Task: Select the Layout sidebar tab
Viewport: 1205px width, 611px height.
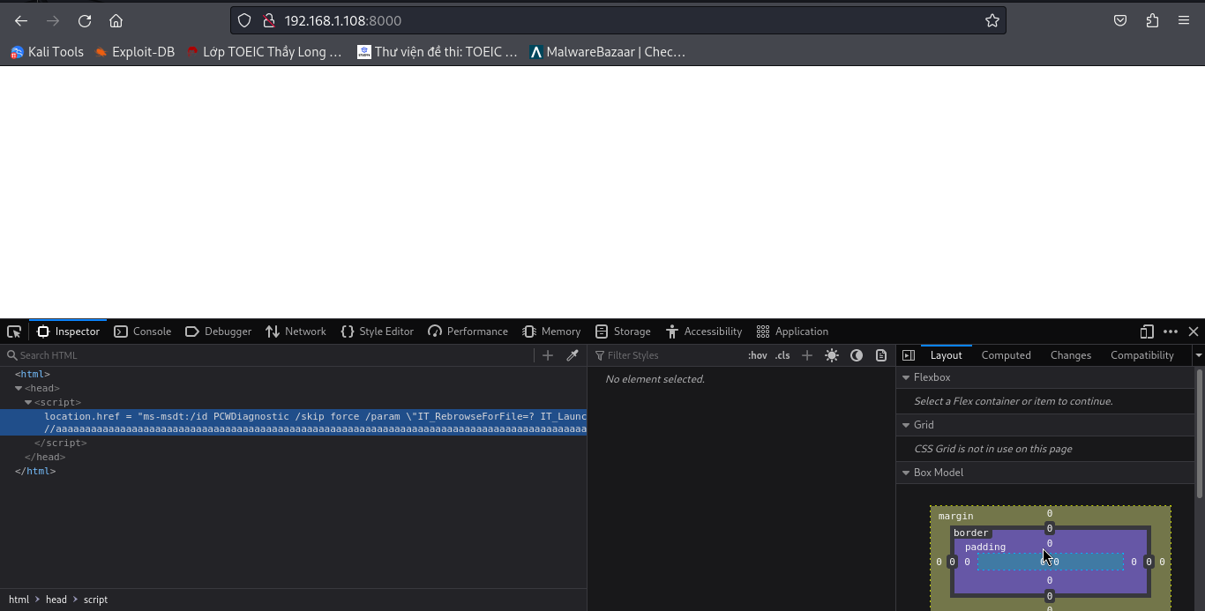Action: tap(946, 355)
